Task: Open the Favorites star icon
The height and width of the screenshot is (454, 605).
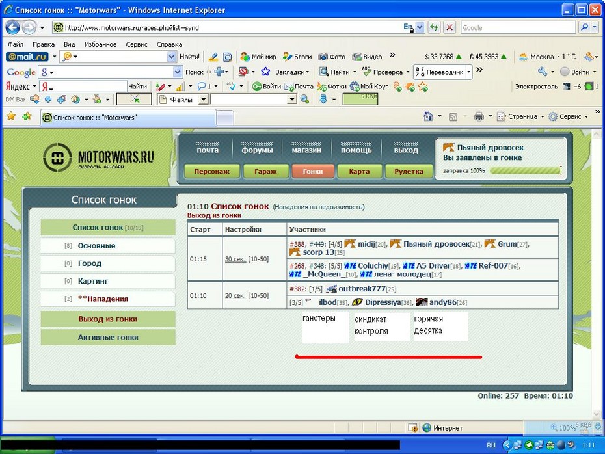Action: (x=10, y=116)
